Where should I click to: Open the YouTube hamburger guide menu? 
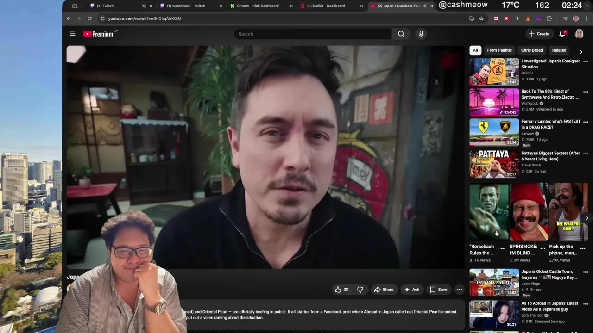[72, 34]
